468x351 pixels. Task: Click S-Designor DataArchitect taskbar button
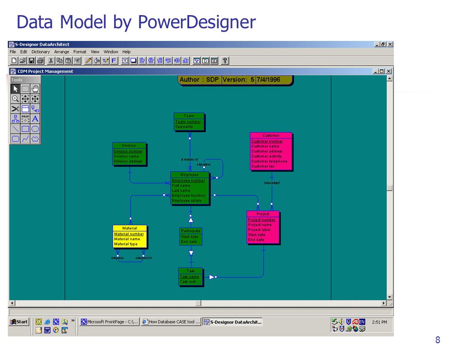click(x=233, y=322)
